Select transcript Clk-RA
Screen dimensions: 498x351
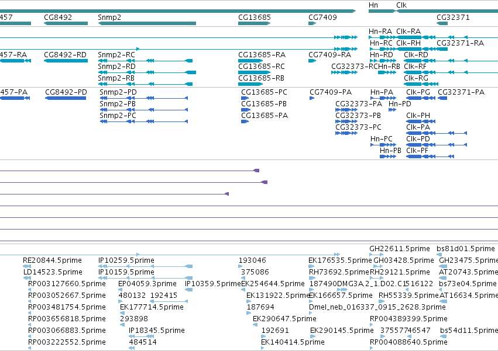click(408, 32)
